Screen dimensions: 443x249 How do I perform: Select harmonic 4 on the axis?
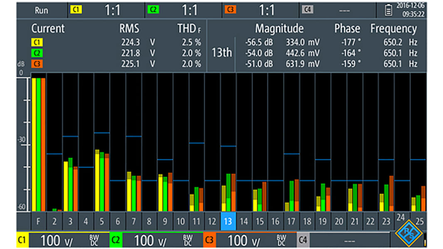[x=86, y=221]
